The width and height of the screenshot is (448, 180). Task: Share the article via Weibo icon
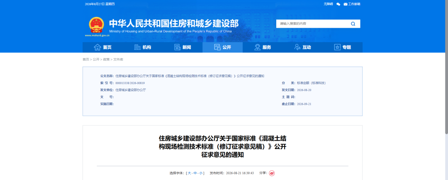point(272,173)
